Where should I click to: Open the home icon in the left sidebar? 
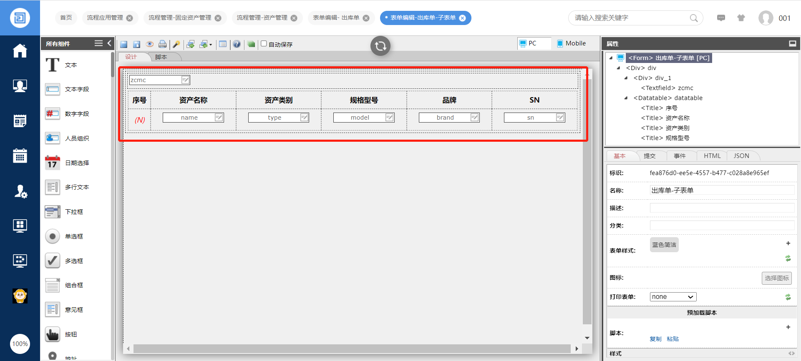tap(20, 51)
